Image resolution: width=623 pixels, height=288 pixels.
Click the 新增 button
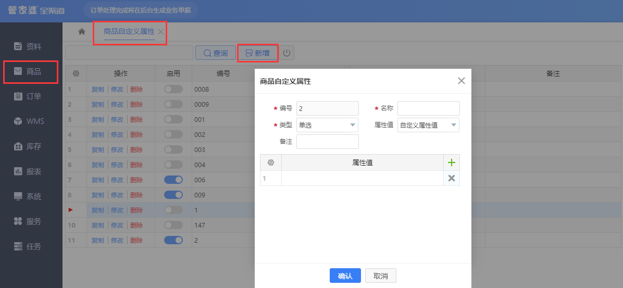coord(257,53)
